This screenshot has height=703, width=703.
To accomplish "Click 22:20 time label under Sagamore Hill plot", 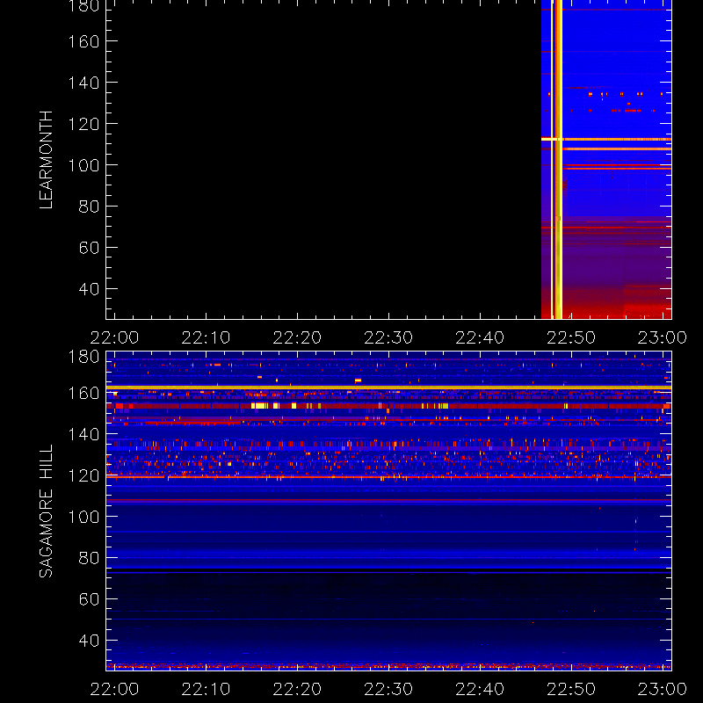I will (297, 689).
